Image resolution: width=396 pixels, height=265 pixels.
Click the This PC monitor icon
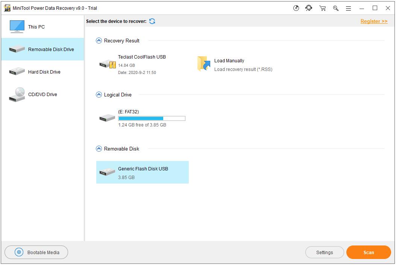[x=17, y=27]
